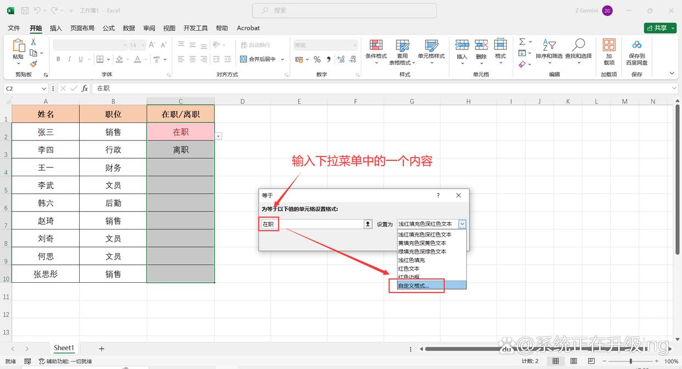The height and width of the screenshot is (369, 682).
Task: Switch to Normal view icon
Action: click(x=556, y=361)
